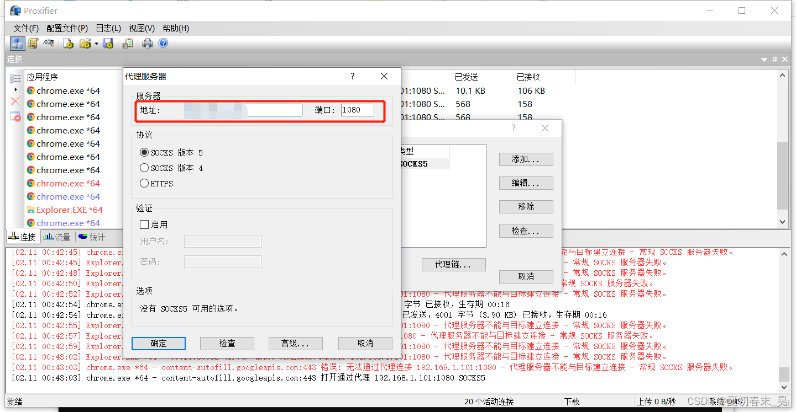Open profile folder toolbar icon
The width and height of the screenshot is (796, 412).
[x=85, y=43]
